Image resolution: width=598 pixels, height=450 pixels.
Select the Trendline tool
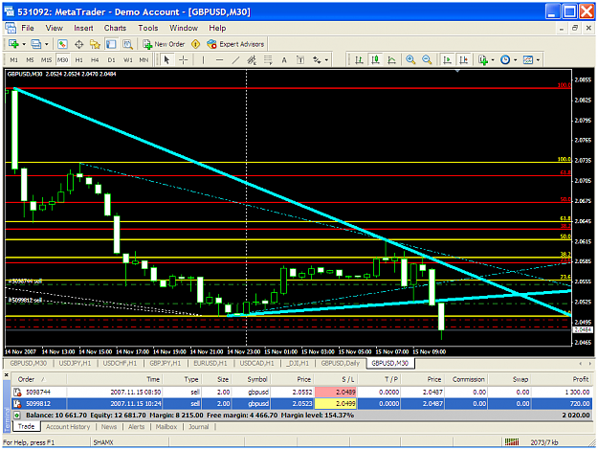[235, 60]
